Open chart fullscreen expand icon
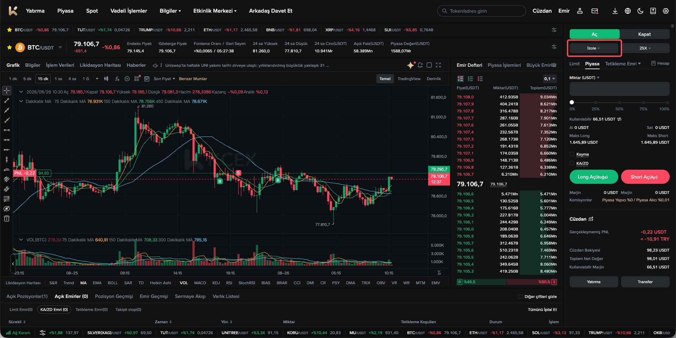676x338 pixels. (438, 65)
